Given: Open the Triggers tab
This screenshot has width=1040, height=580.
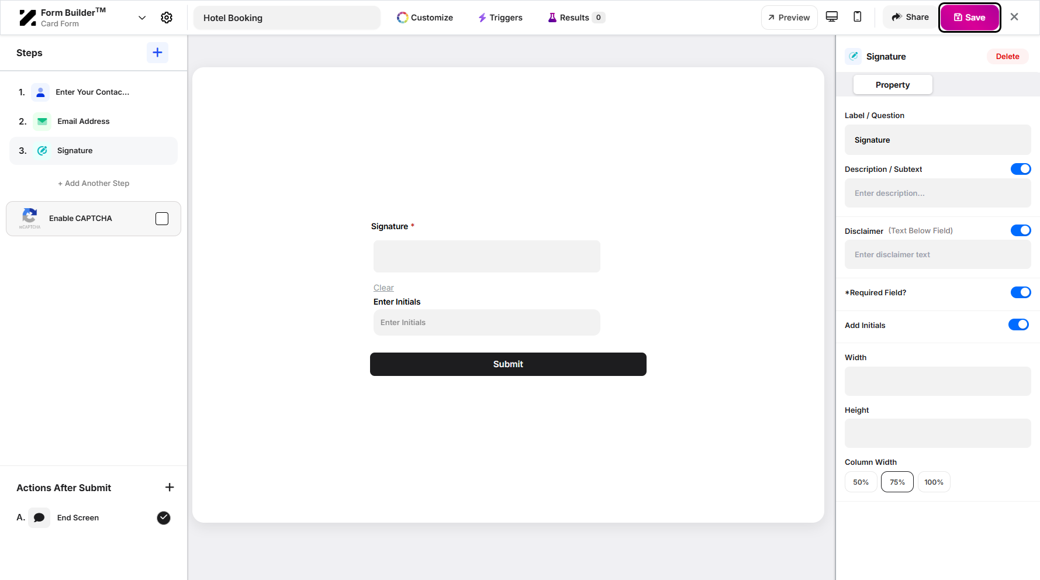Looking at the screenshot, I should coord(500,18).
